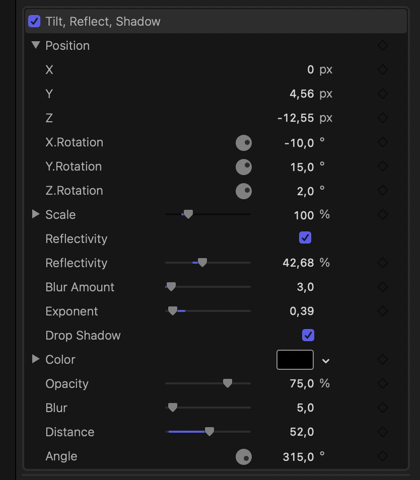Click the X.Rotation dial knob
The image size is (420, 480).
point(244,143)
